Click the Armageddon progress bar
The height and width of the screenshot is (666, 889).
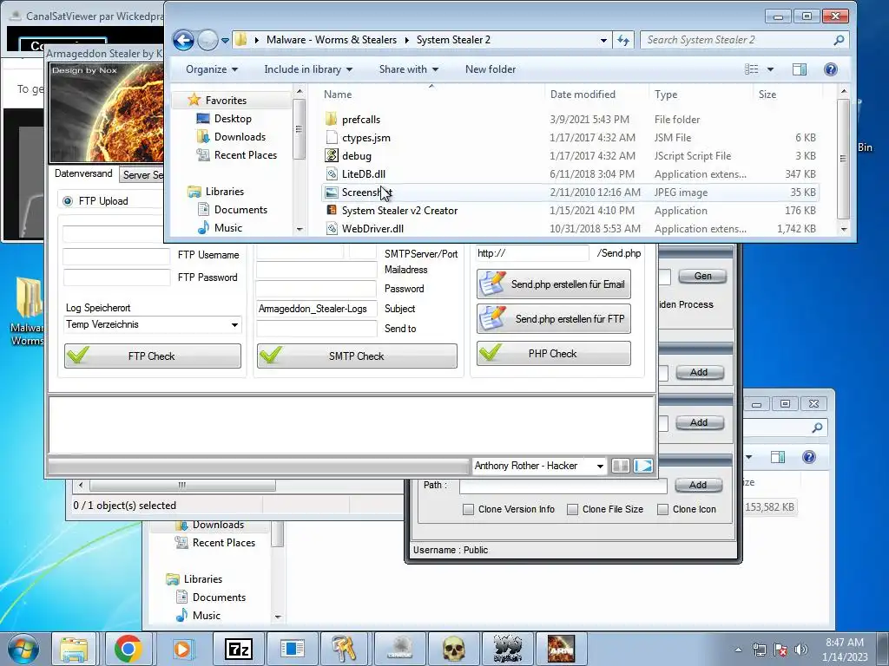click(259, 466)
